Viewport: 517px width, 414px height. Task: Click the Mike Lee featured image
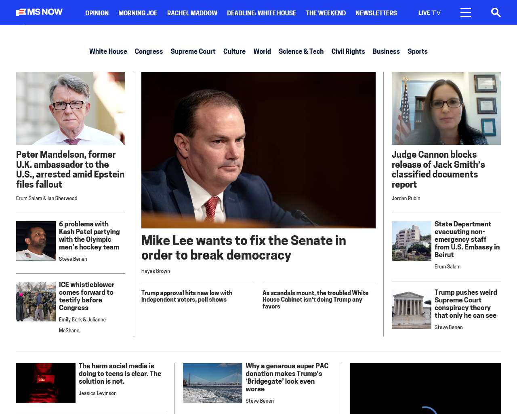pos(258,150)
